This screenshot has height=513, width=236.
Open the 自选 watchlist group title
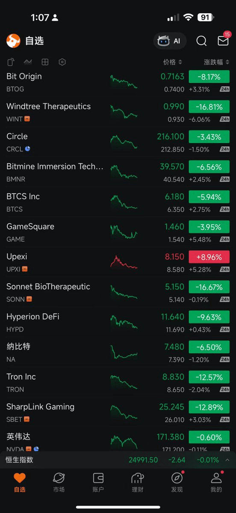tap(34, 41)
